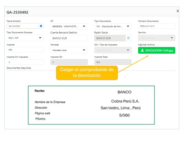Click the Importe Total field
Screen dimensions: 185x141
(113, 62)
